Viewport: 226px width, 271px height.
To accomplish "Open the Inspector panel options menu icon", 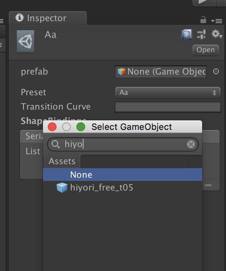I will pyautogui.click(x=217, y=21).
